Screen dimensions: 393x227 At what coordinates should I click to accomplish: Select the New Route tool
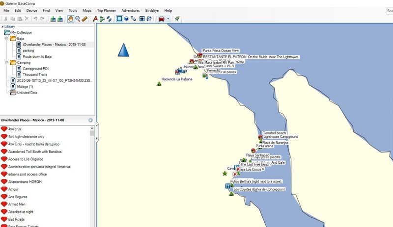click(95, 19)
